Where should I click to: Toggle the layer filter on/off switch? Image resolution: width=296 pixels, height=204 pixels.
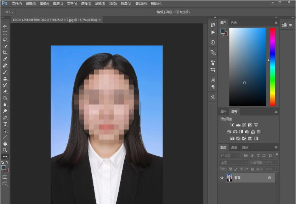click(x=277, y=155)
